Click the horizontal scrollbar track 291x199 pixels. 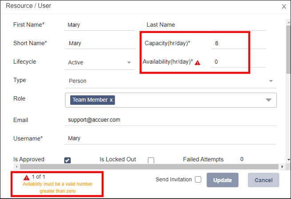pos(149,167)
